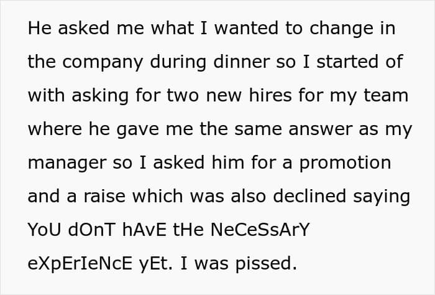Click the mocking text "YoU dOnT hAvE"
The image size is (435, 295).
point(97,230)
